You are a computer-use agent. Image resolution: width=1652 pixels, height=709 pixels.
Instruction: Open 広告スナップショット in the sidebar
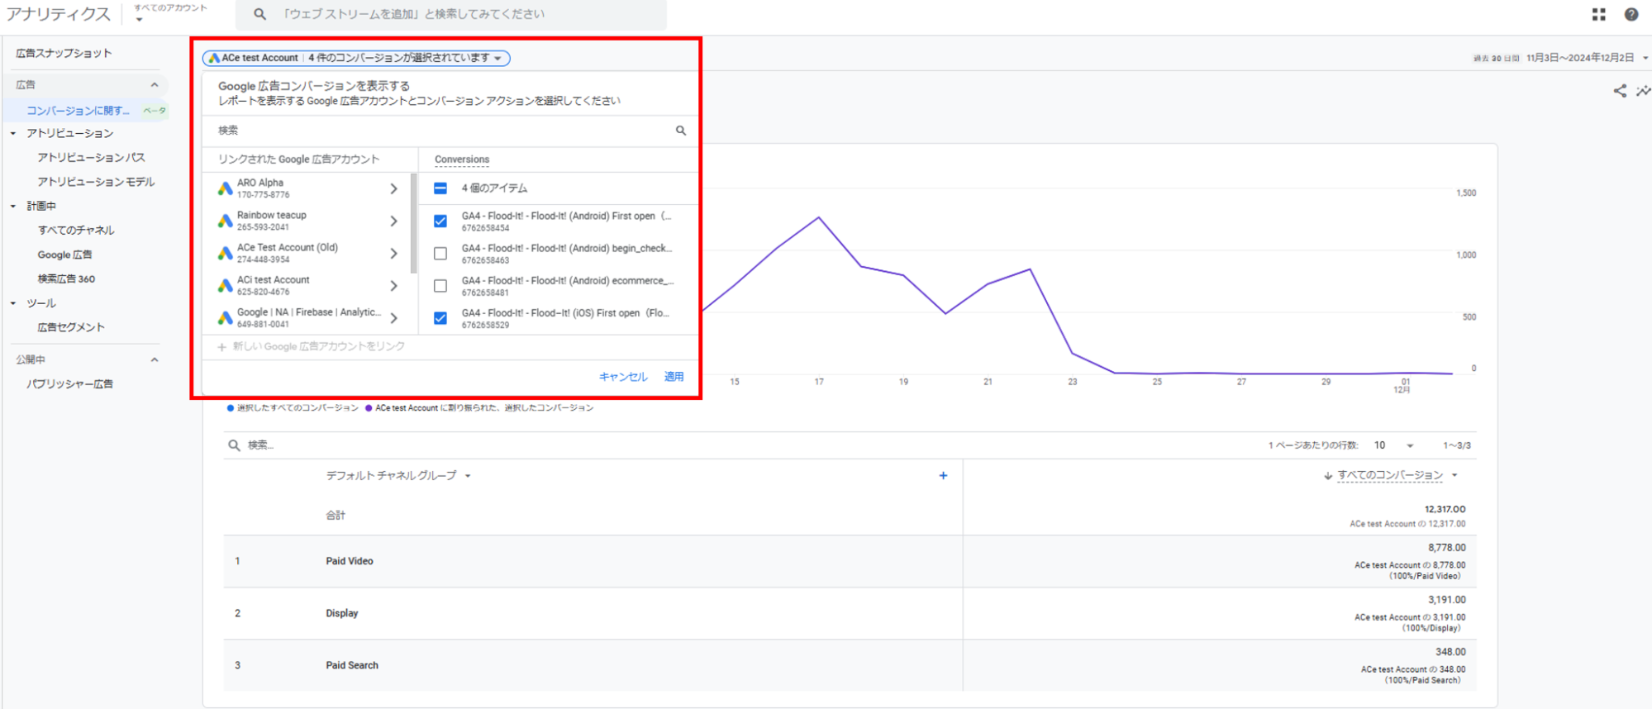(64, 53)
